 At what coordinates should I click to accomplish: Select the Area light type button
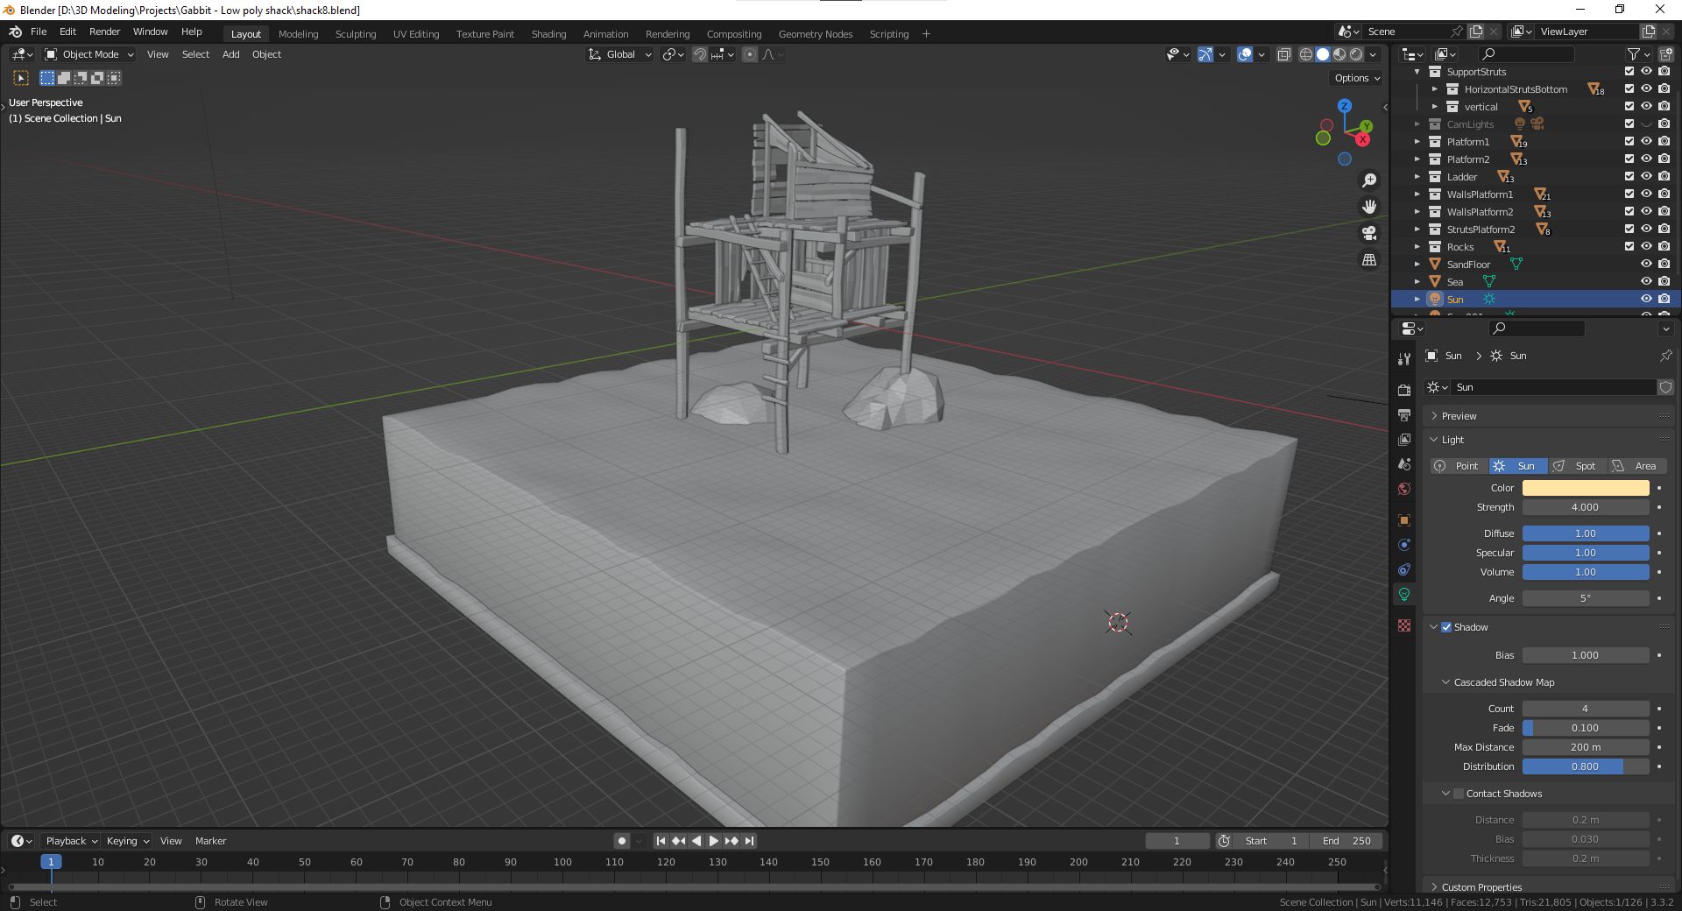(x=1636, y=466)
